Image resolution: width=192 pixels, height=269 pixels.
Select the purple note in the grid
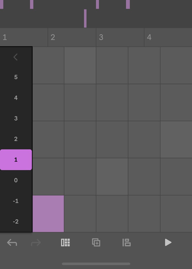[48, 213]
